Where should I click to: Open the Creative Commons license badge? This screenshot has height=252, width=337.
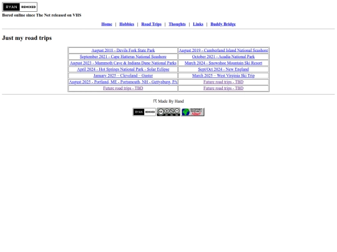click(x=168, y=112)
